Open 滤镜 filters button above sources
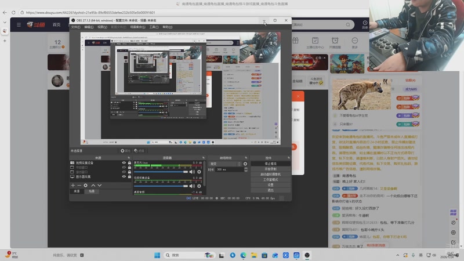Screen dimensions: 464x261 (139, 151)
